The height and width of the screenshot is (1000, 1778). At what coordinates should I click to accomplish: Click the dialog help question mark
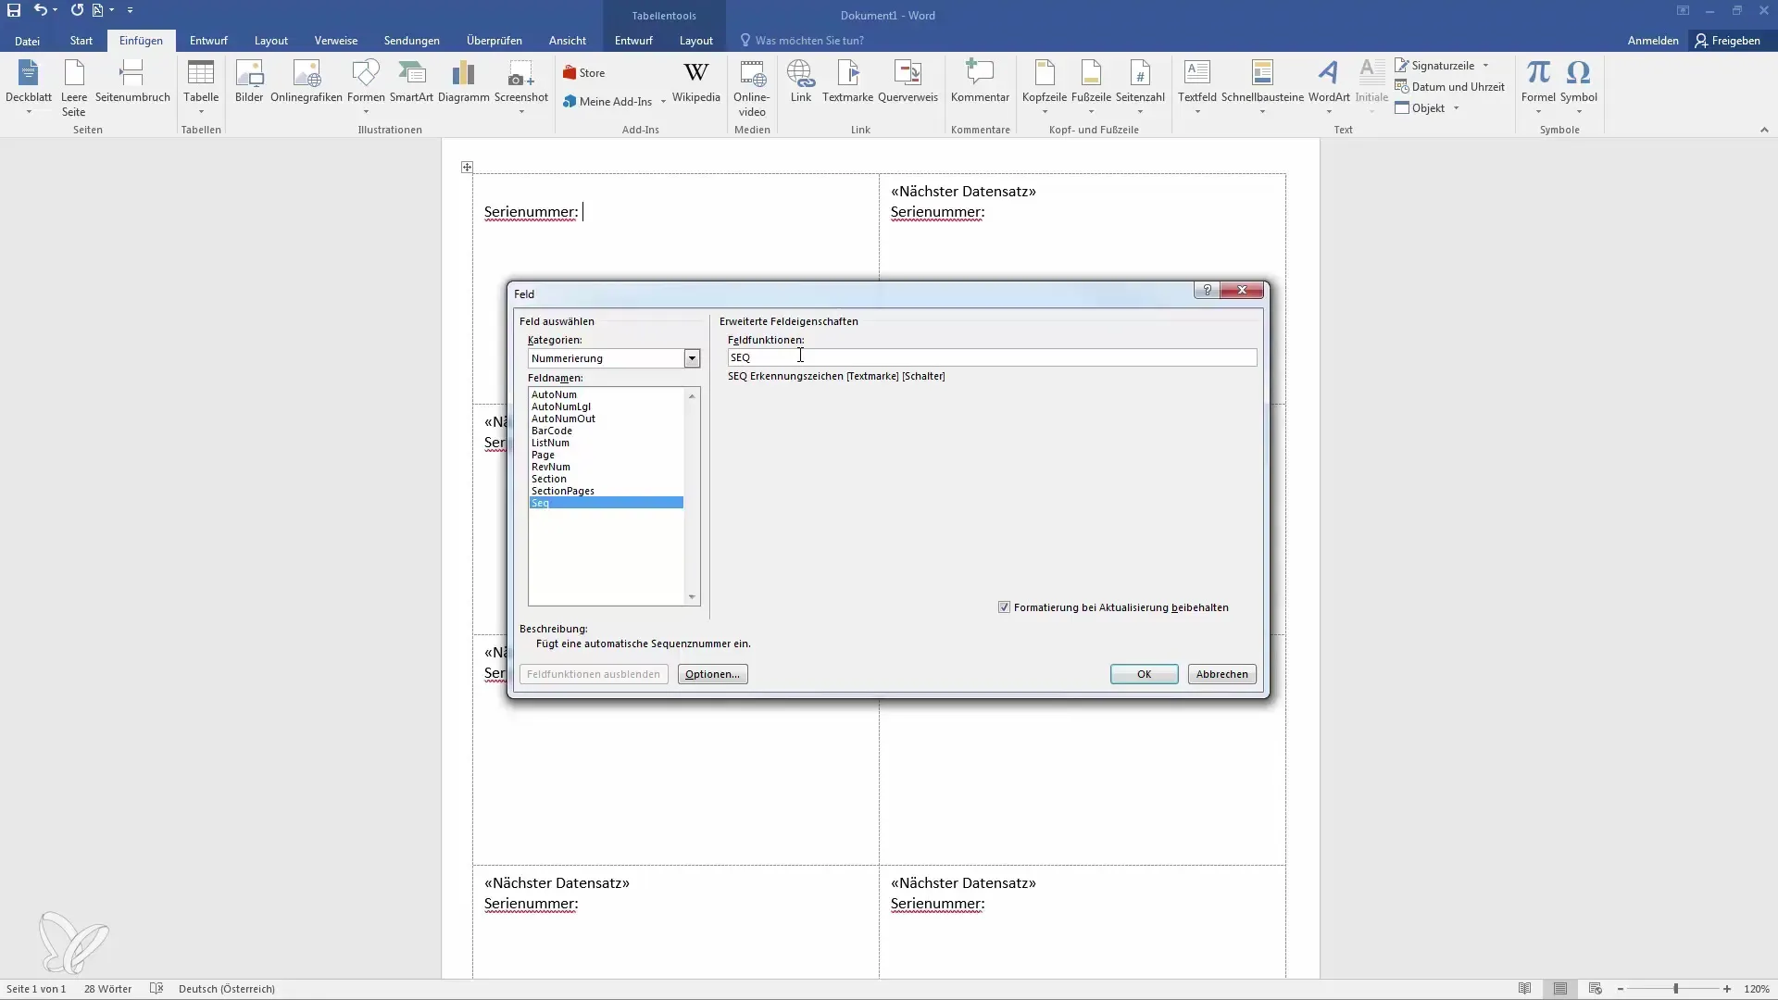[x=1207, y=291]
